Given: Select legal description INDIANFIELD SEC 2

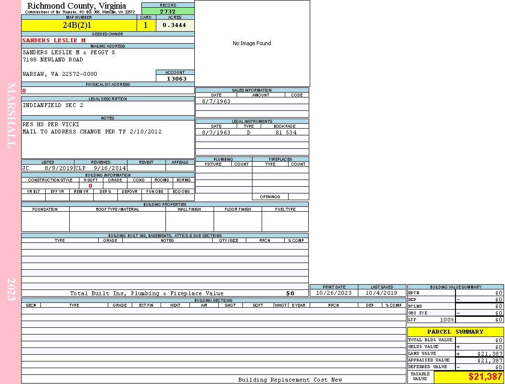Looking at the screenshot, I should 53,106.
